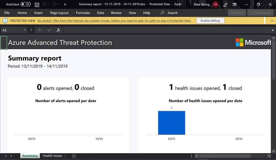
Task: Click horizontal scrollbar right arrow
Action: tap(269, 156)
